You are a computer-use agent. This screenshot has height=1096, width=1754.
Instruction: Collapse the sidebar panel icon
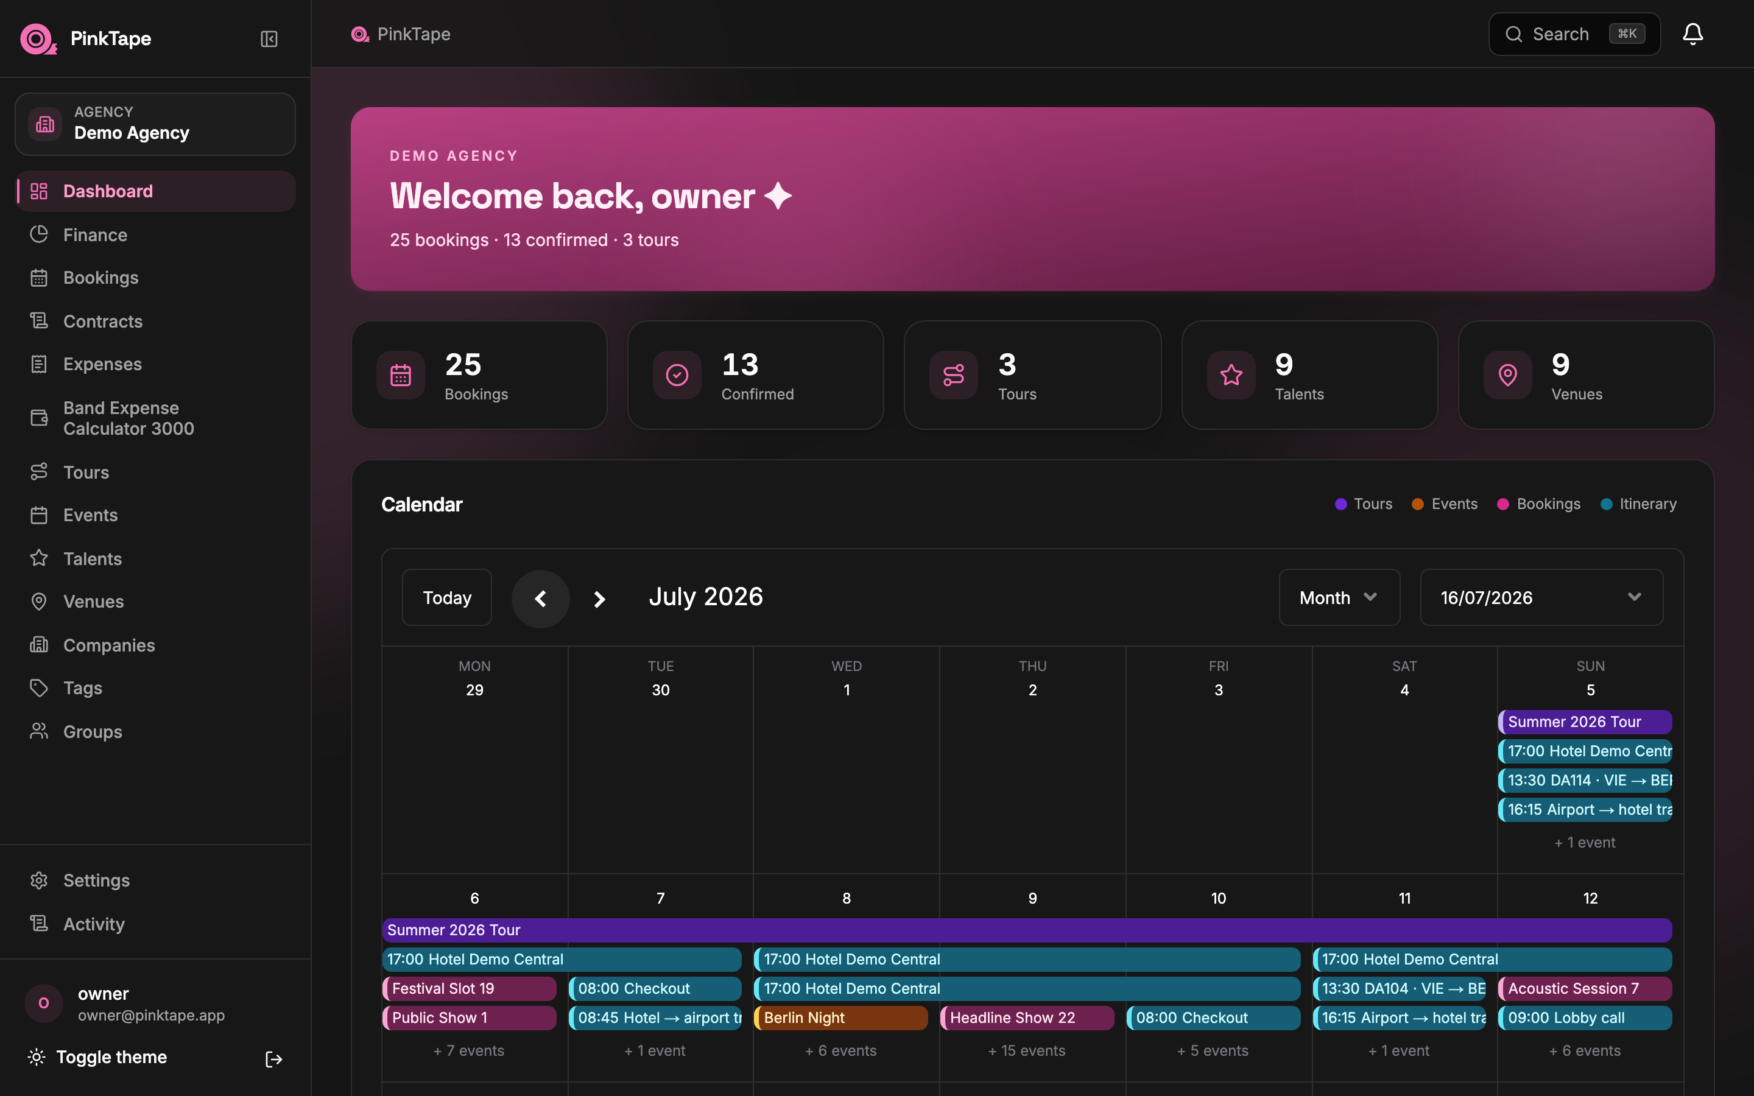[269, 39]
